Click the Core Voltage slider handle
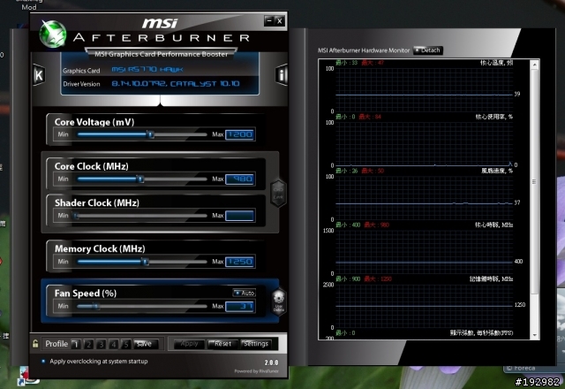The width and height of the screenshot is (565, 389). point(151,134)
